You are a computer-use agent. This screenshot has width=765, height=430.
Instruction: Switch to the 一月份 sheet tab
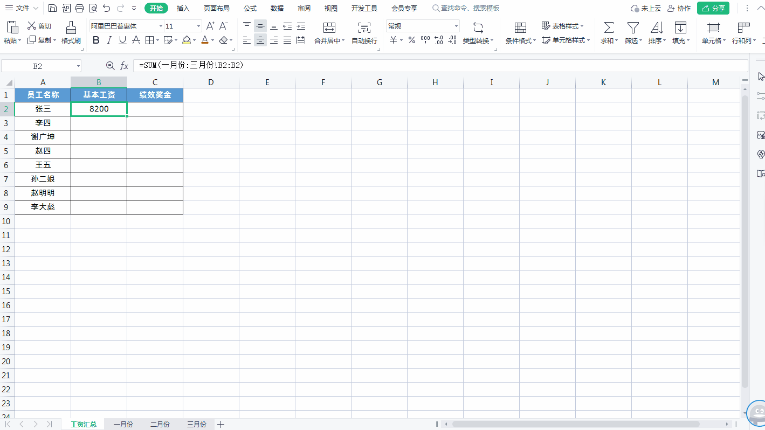coord(123,425)
